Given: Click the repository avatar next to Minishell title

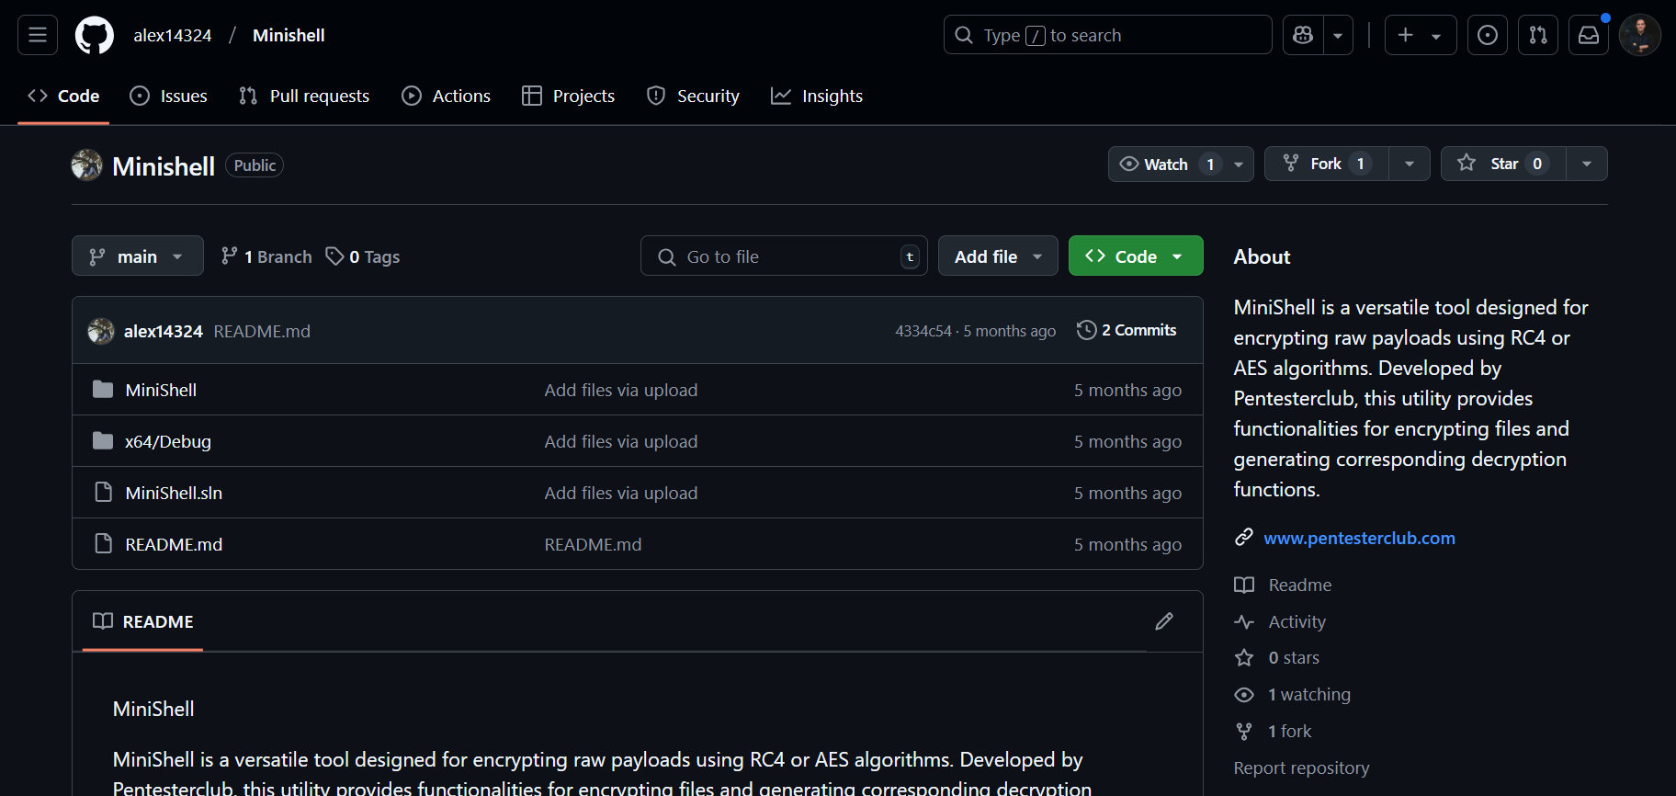Looking at the screenshot, I should pos(86,165).
